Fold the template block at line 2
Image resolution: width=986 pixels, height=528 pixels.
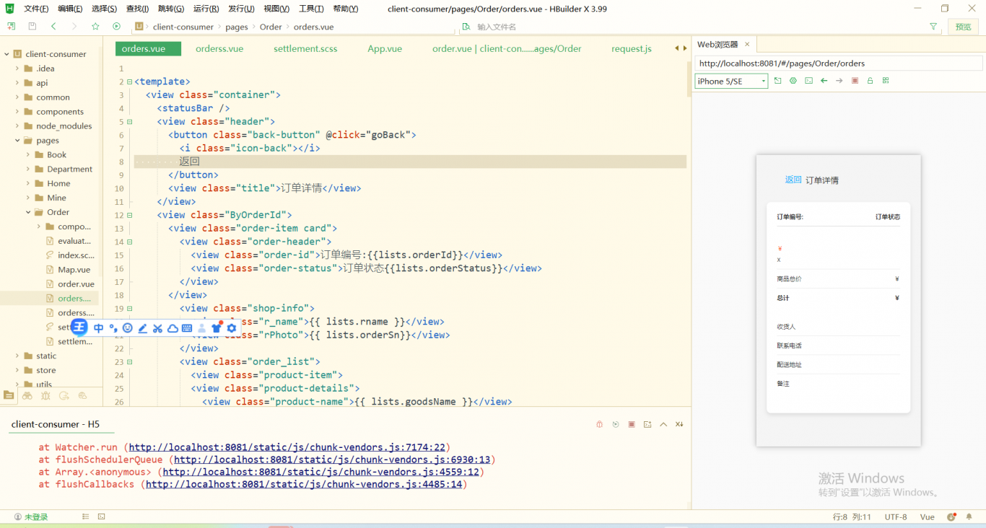point(129,82)
